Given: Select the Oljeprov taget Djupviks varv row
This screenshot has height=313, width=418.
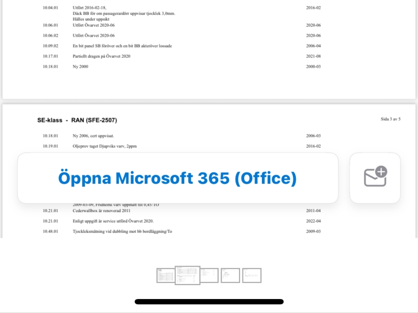Looking at the screenshot, I should (104, 146).
